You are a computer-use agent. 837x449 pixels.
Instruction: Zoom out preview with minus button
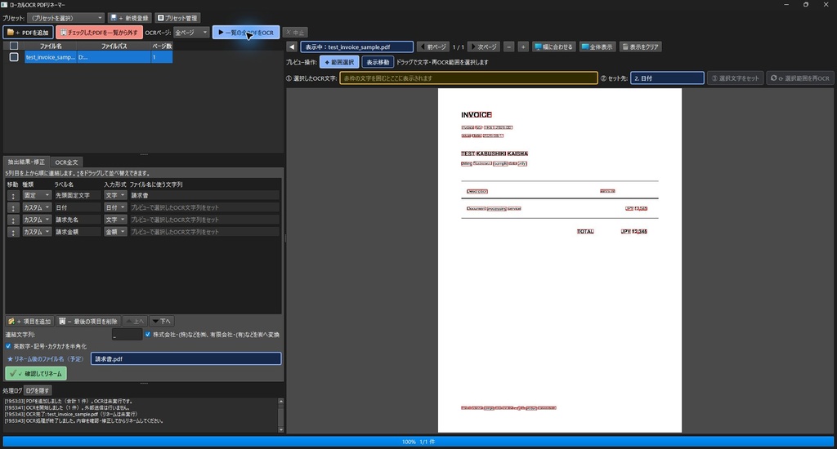(x=508, y=47)
